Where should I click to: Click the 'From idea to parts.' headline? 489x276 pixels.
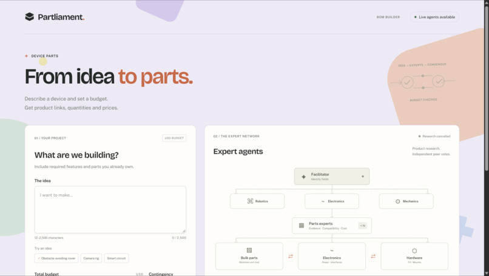[x=109, y=76]
